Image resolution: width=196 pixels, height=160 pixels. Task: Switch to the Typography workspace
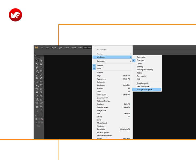[147, 76]
